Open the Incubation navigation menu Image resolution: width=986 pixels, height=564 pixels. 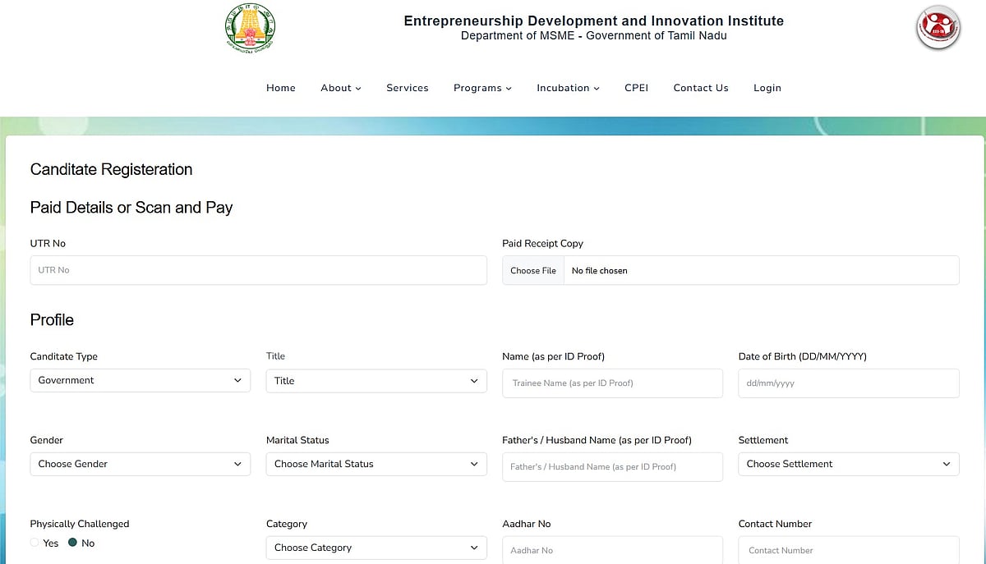(x=568, y=88)
